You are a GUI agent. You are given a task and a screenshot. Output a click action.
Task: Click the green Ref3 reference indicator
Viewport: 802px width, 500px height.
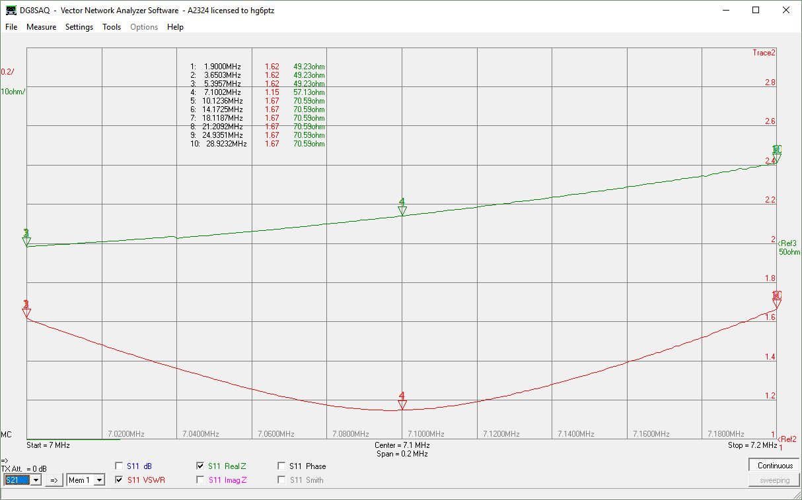pos(787,243)
